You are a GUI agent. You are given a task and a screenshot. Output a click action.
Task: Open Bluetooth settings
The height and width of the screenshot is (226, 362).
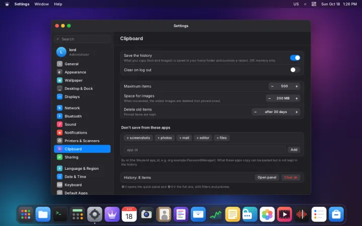pyautogui.click(x=82, y=116)
